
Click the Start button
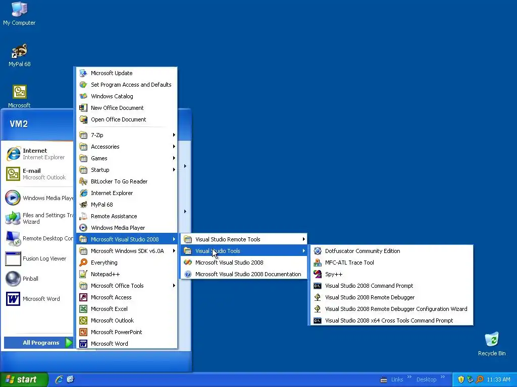click(x=24, y=379)
